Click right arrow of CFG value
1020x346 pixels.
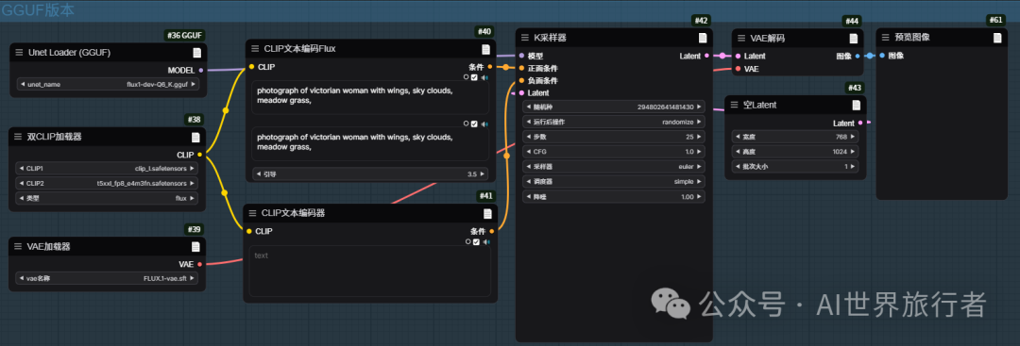pos(700,152)
